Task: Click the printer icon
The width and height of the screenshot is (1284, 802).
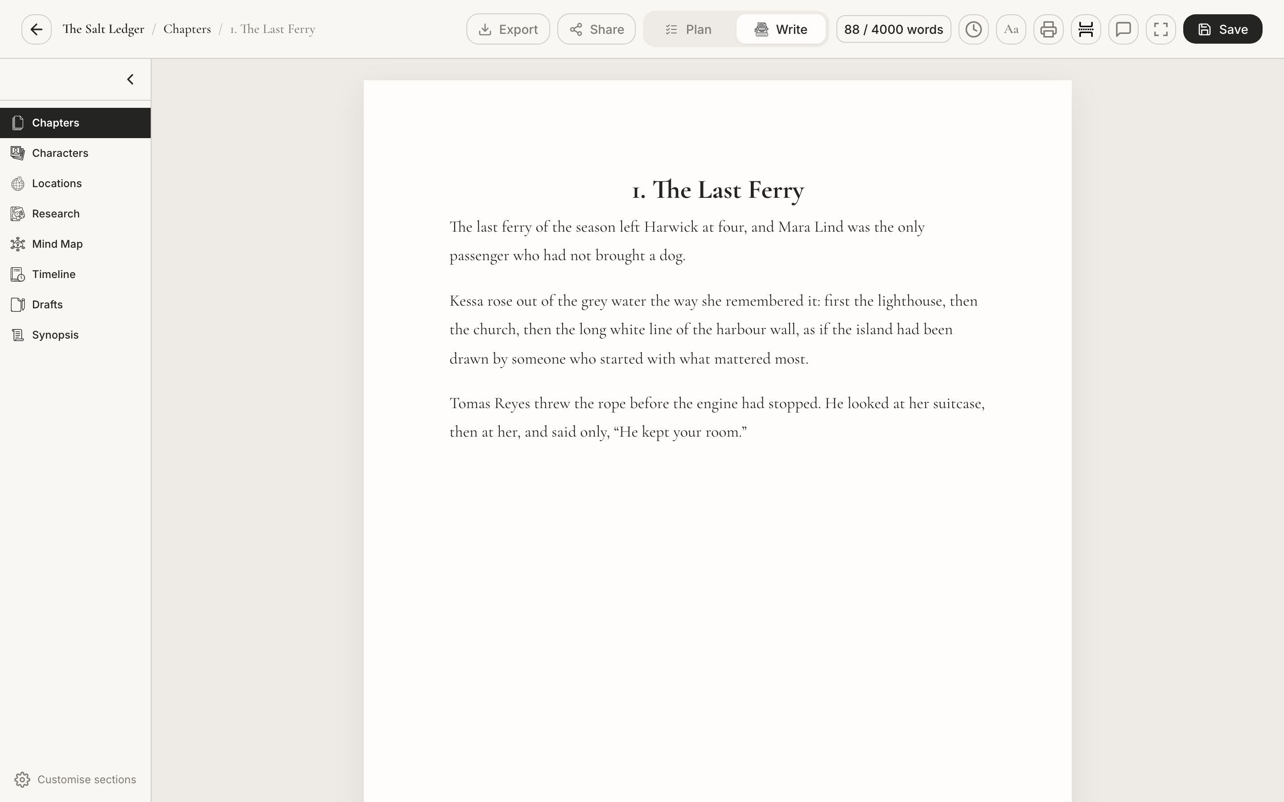Action: [1048, 29]
